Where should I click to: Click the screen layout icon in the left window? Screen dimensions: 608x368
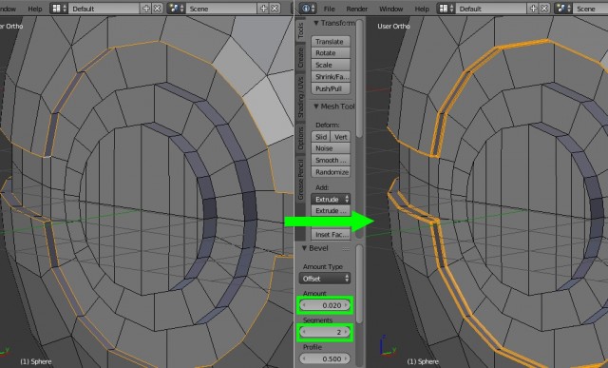coord(60,9)
